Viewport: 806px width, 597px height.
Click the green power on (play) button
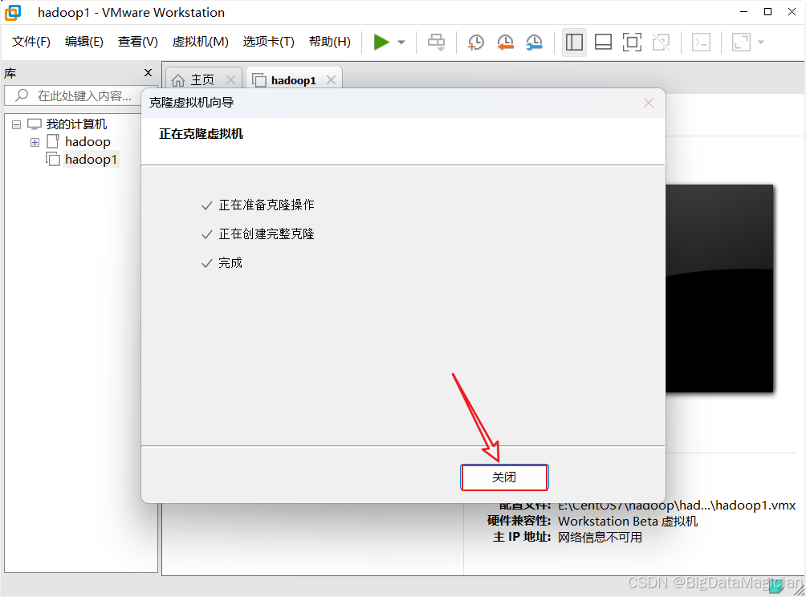tap(381, 43)
